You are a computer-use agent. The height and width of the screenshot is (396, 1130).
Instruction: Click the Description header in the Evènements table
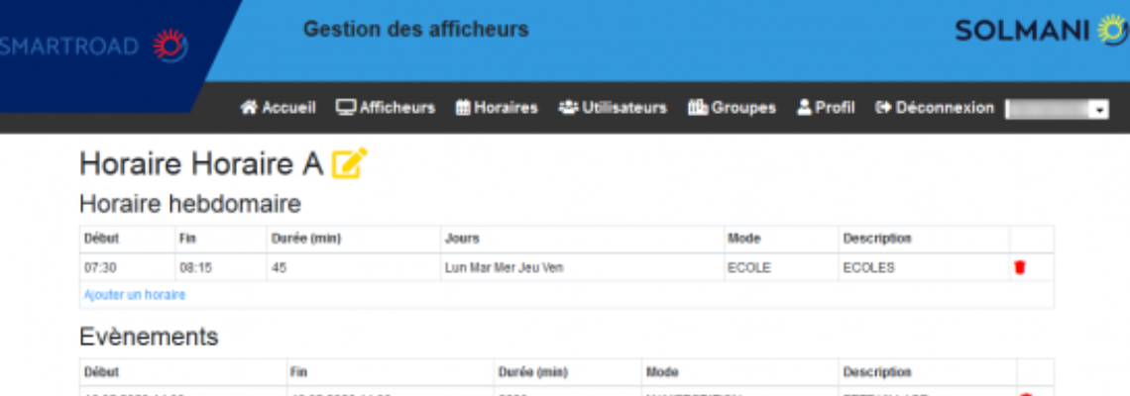876,372
